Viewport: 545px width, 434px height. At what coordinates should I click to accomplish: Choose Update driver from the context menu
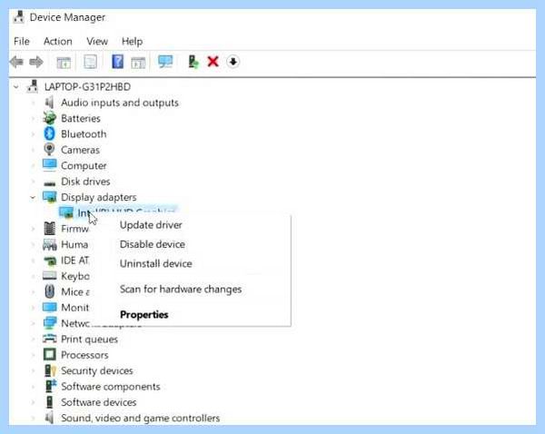[x=151, y=225]
